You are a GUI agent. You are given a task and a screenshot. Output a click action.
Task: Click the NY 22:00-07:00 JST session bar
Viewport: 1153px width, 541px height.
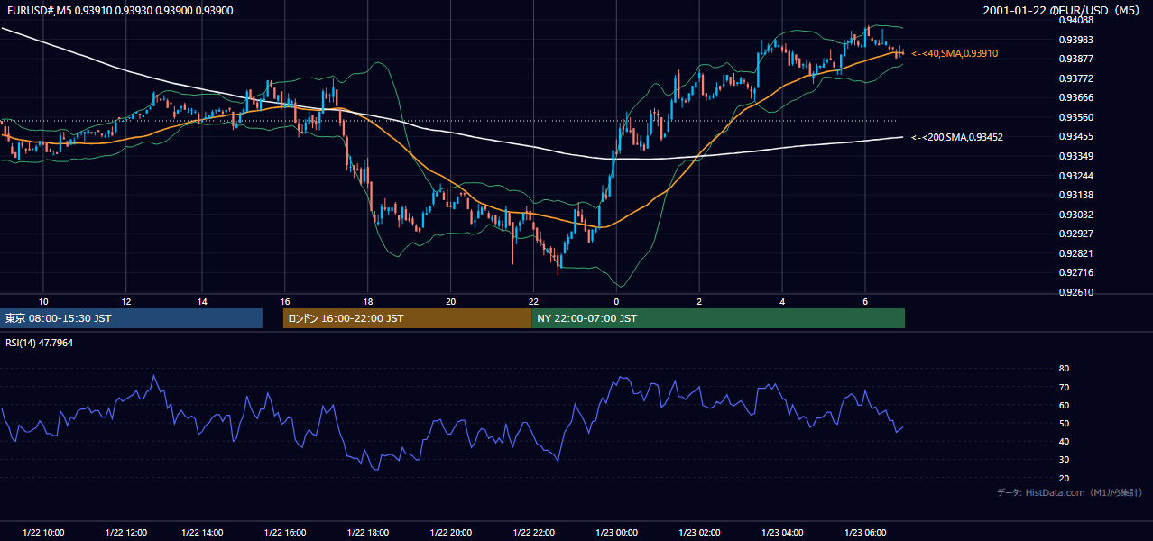[718, 318]
